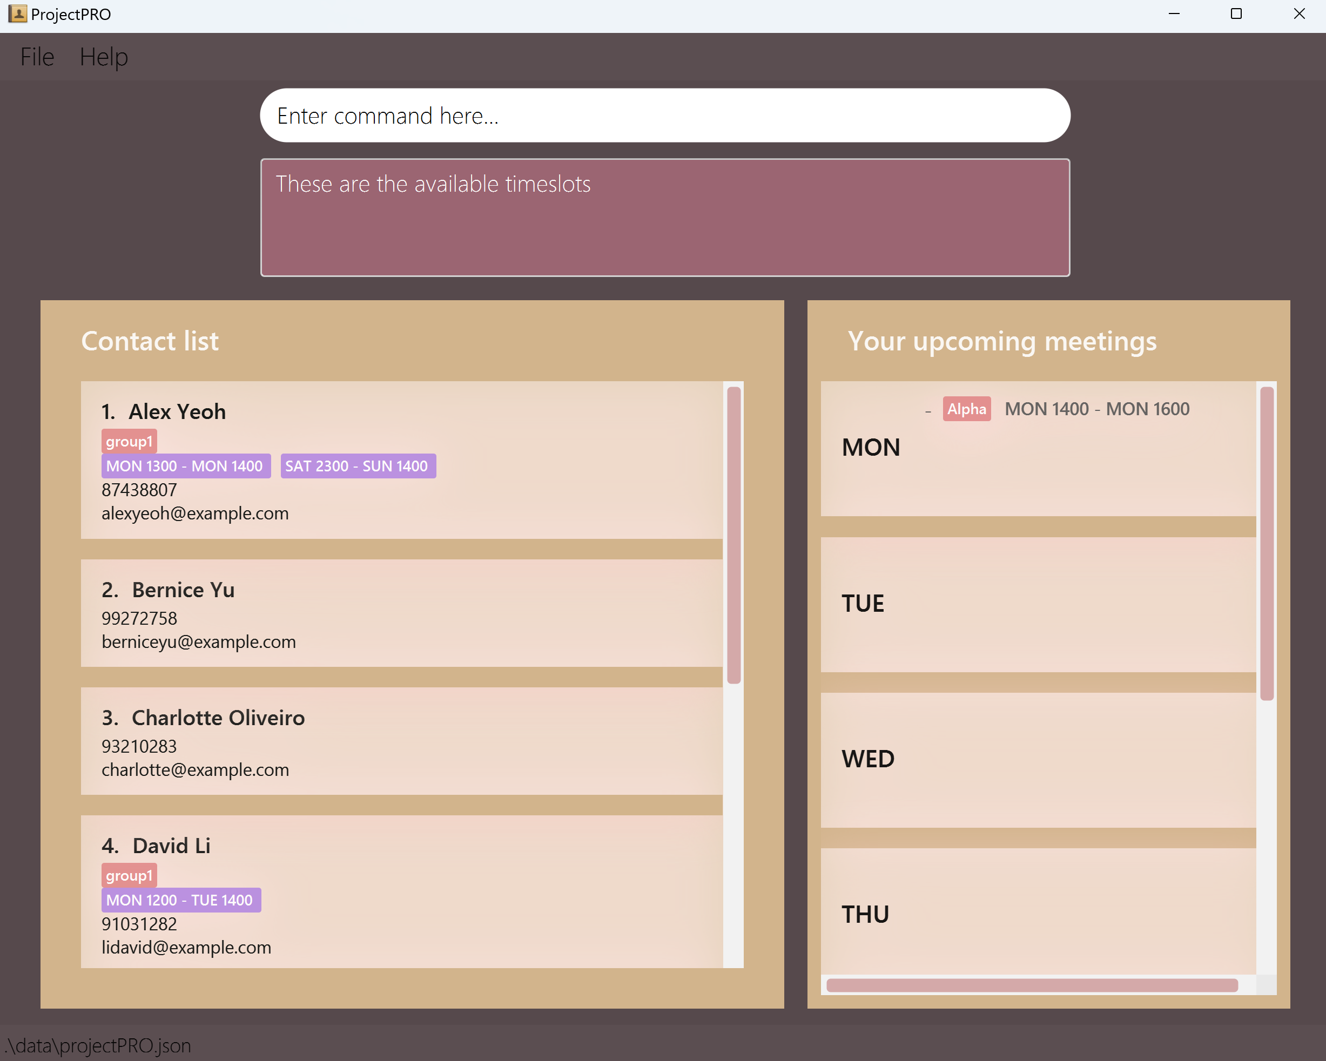Click the meetings panel horizontal scrollbar

1032,985
